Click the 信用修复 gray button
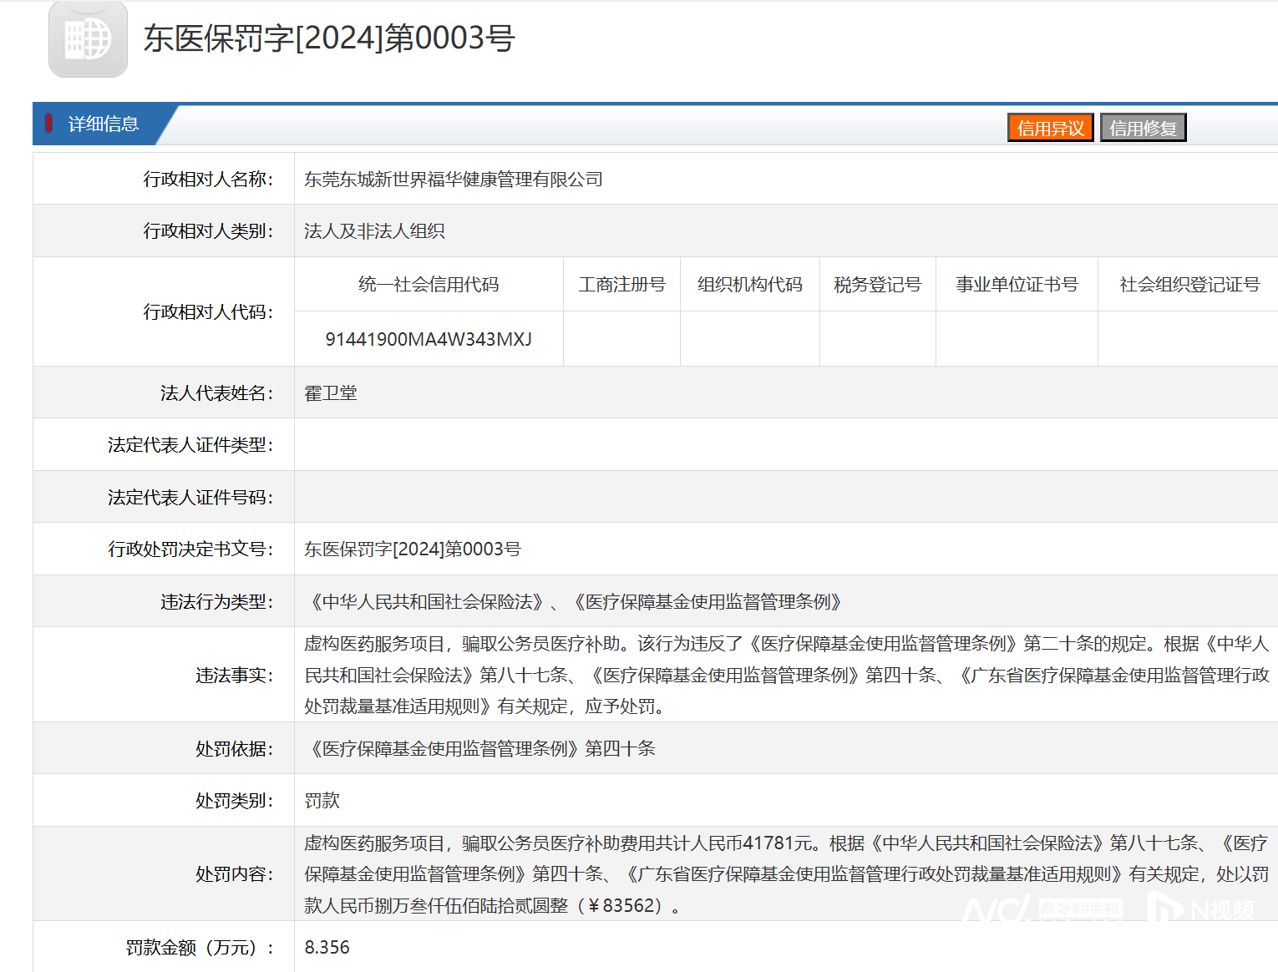The height and width of the screenshot is (972, 1278). 1143,128
